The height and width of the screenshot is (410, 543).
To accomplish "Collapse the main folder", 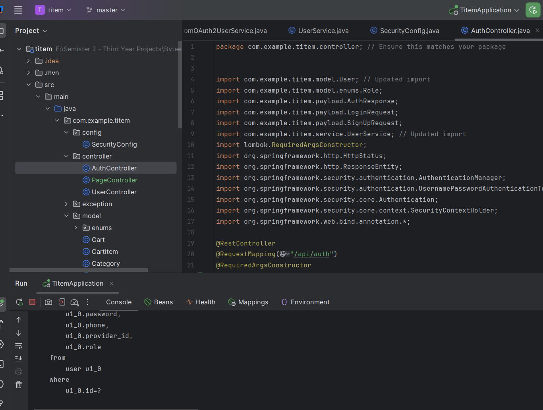I will click(x=38, y=97).
